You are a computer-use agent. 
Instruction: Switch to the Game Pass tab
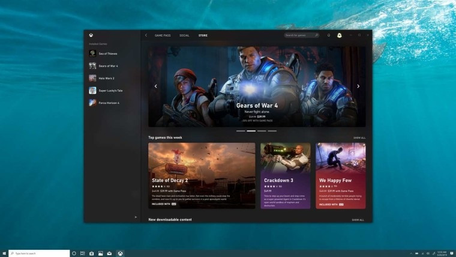[163, 35]
